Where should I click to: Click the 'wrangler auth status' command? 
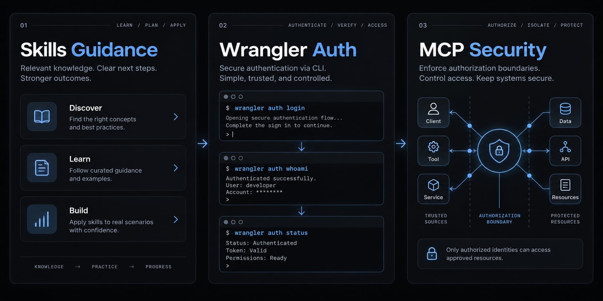tap(271, 233)
